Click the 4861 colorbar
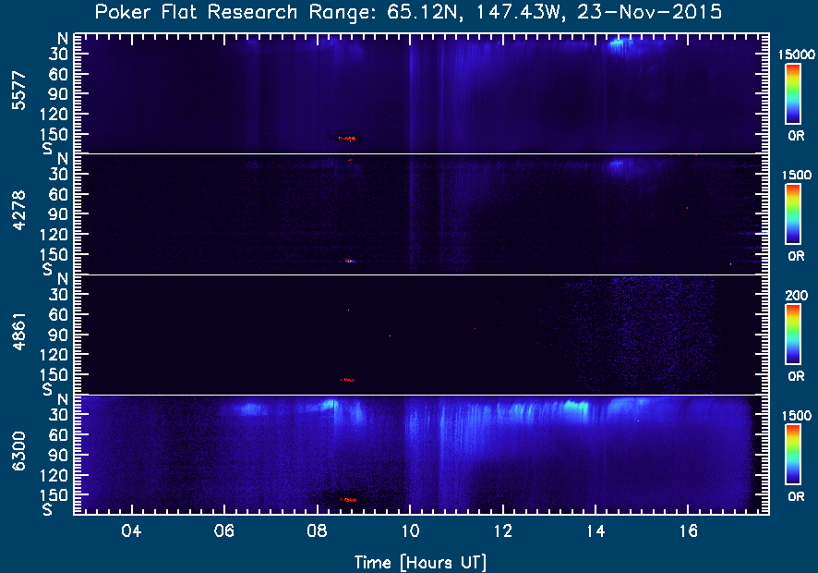 point(793,335)
